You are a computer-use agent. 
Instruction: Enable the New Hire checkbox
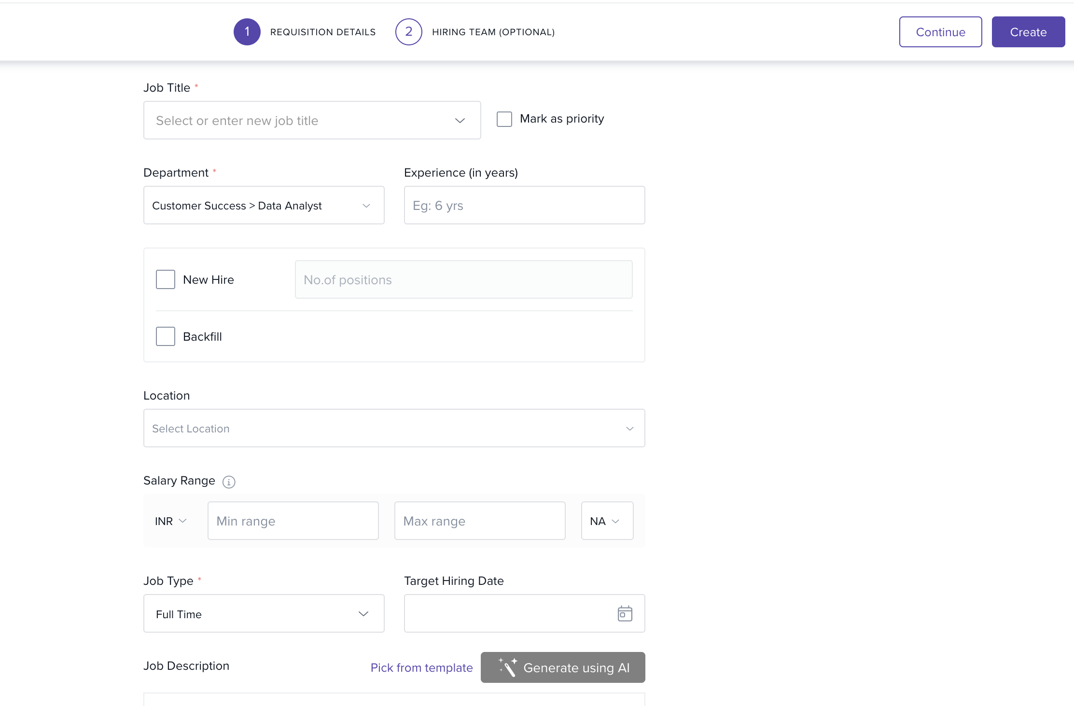(166, 279)
